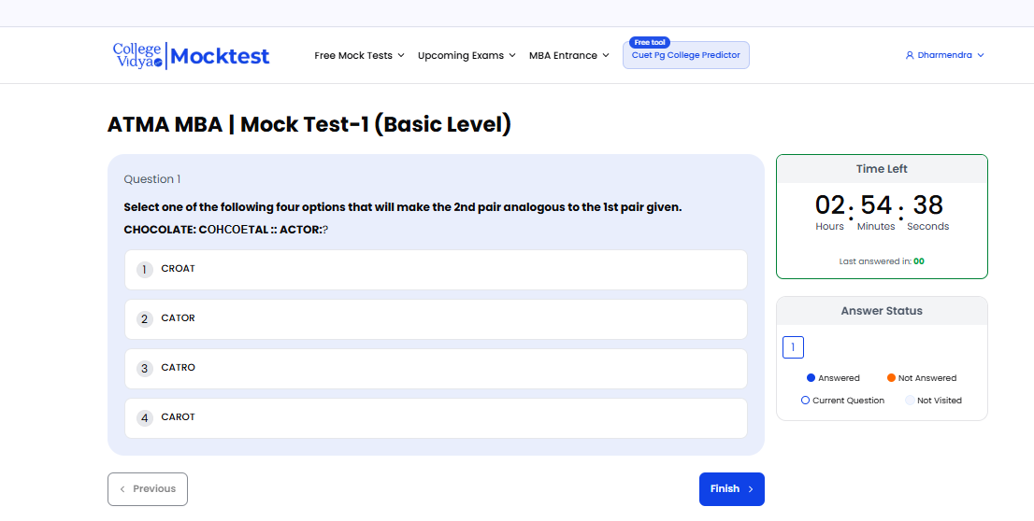This screenshot has height=521, width=1034.
Task: Click the user profile icon beside Dharmendra
Action: 910,56
